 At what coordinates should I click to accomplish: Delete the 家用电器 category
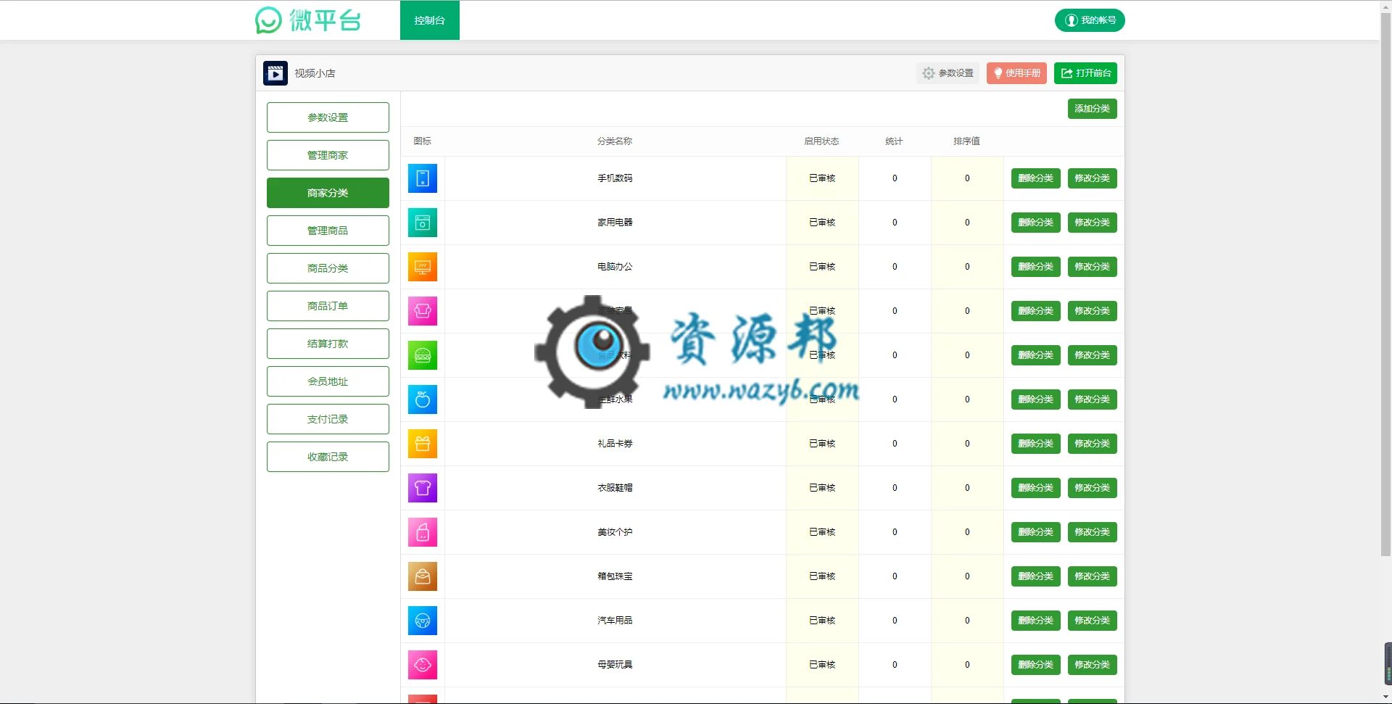1035,223
